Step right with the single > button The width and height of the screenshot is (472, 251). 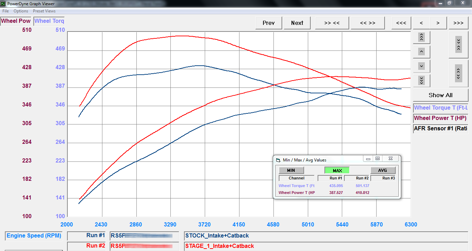[x=438, y=23]
